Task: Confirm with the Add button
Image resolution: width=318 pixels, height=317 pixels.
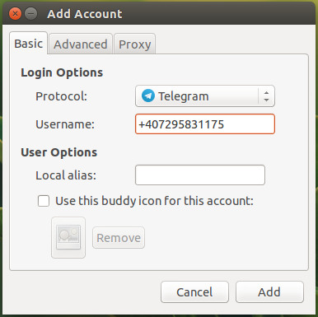Action: [269, 292]
